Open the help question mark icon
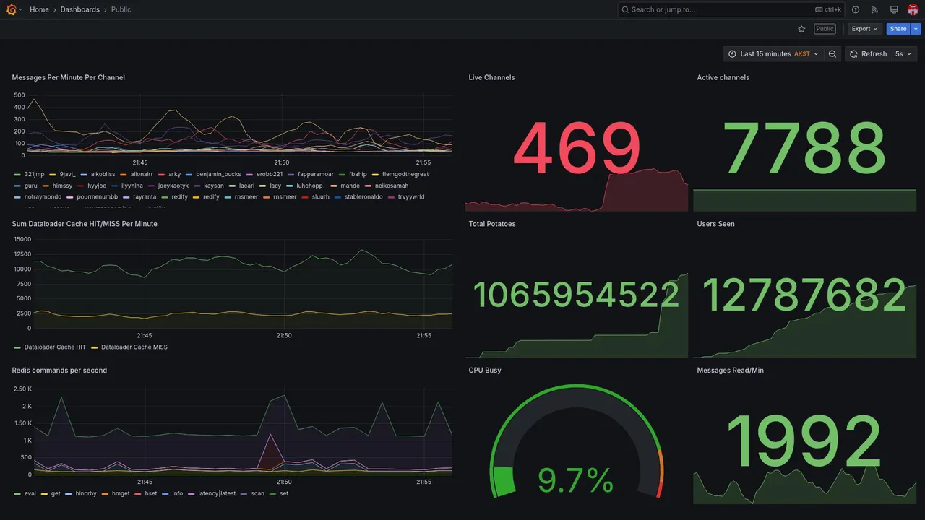This screenshot has height=520, width=925. (x=856, y=9)
